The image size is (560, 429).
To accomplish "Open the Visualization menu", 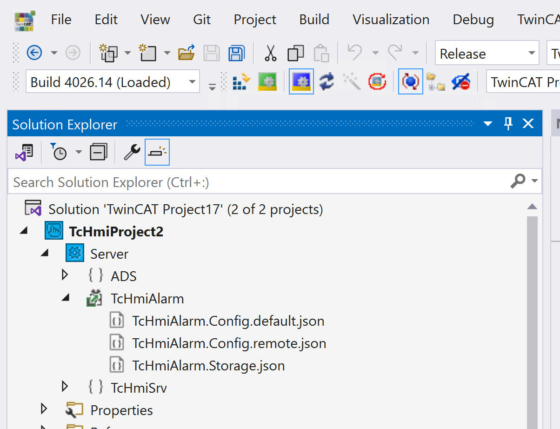I will (391, 20).
